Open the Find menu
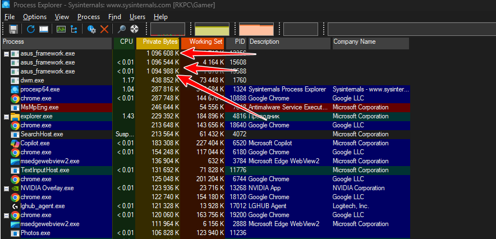 tap(114, 17)
